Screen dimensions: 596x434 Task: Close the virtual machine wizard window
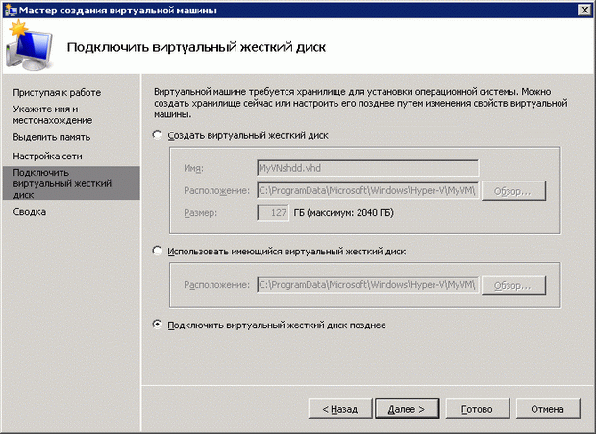point(584,10)
